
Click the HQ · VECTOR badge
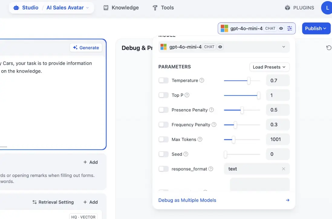pyautogui.click(x=83, y=217)
